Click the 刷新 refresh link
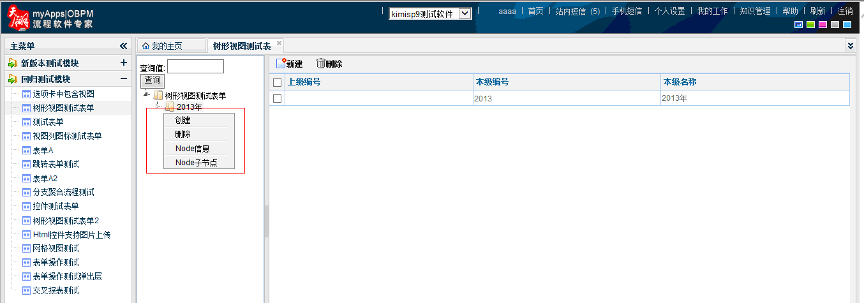Screen dimensions: 864x303 [817, 11]
